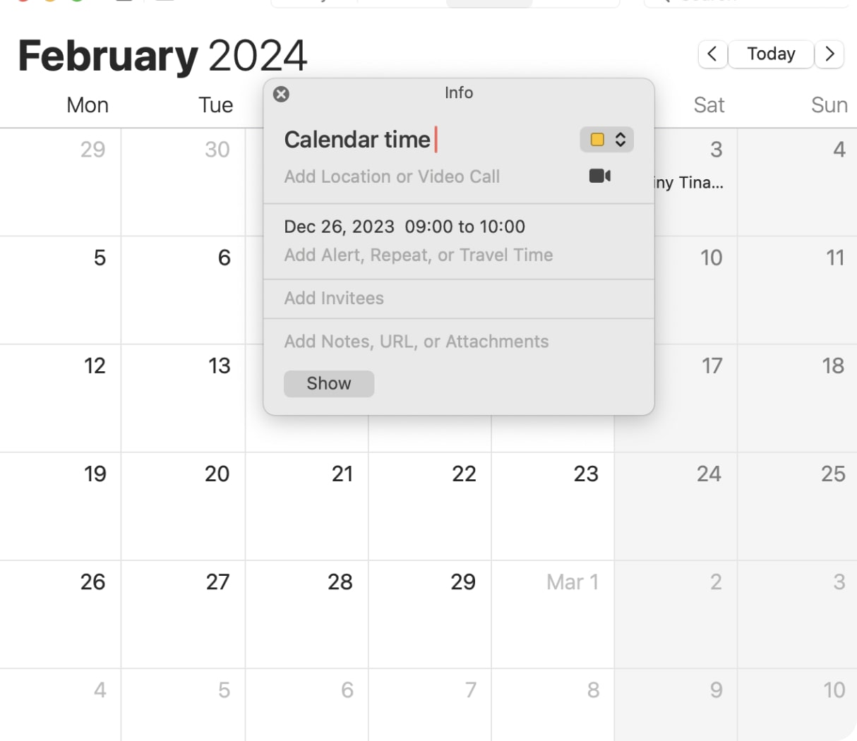Open the calendar color dropdown

tap(620, 140)
